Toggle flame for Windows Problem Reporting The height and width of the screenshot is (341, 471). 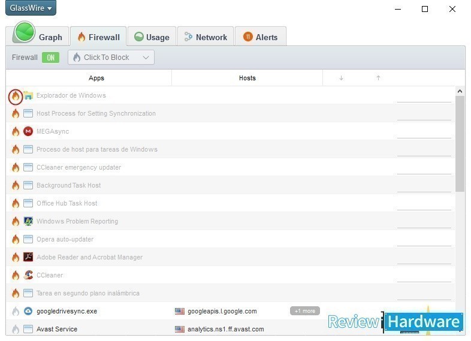16,222
